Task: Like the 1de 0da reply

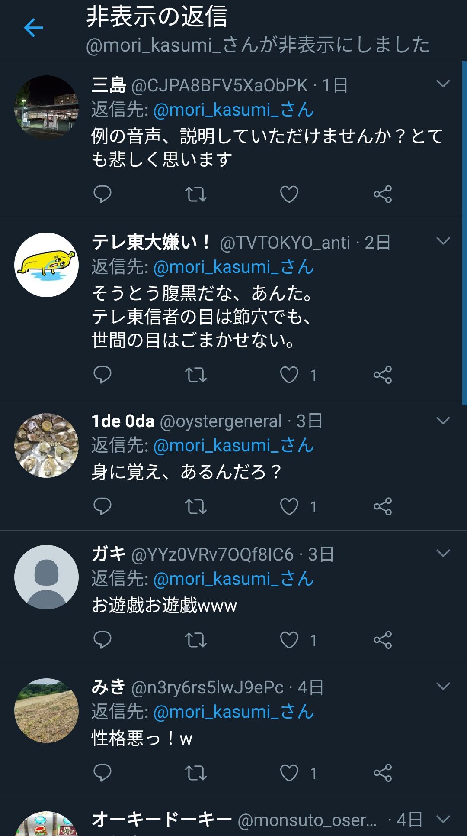Action: pyautogui.click(x=289, y=506)
